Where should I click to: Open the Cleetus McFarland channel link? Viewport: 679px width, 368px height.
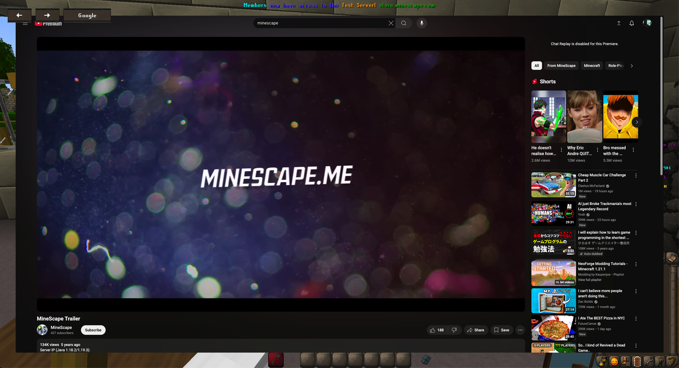591,186
